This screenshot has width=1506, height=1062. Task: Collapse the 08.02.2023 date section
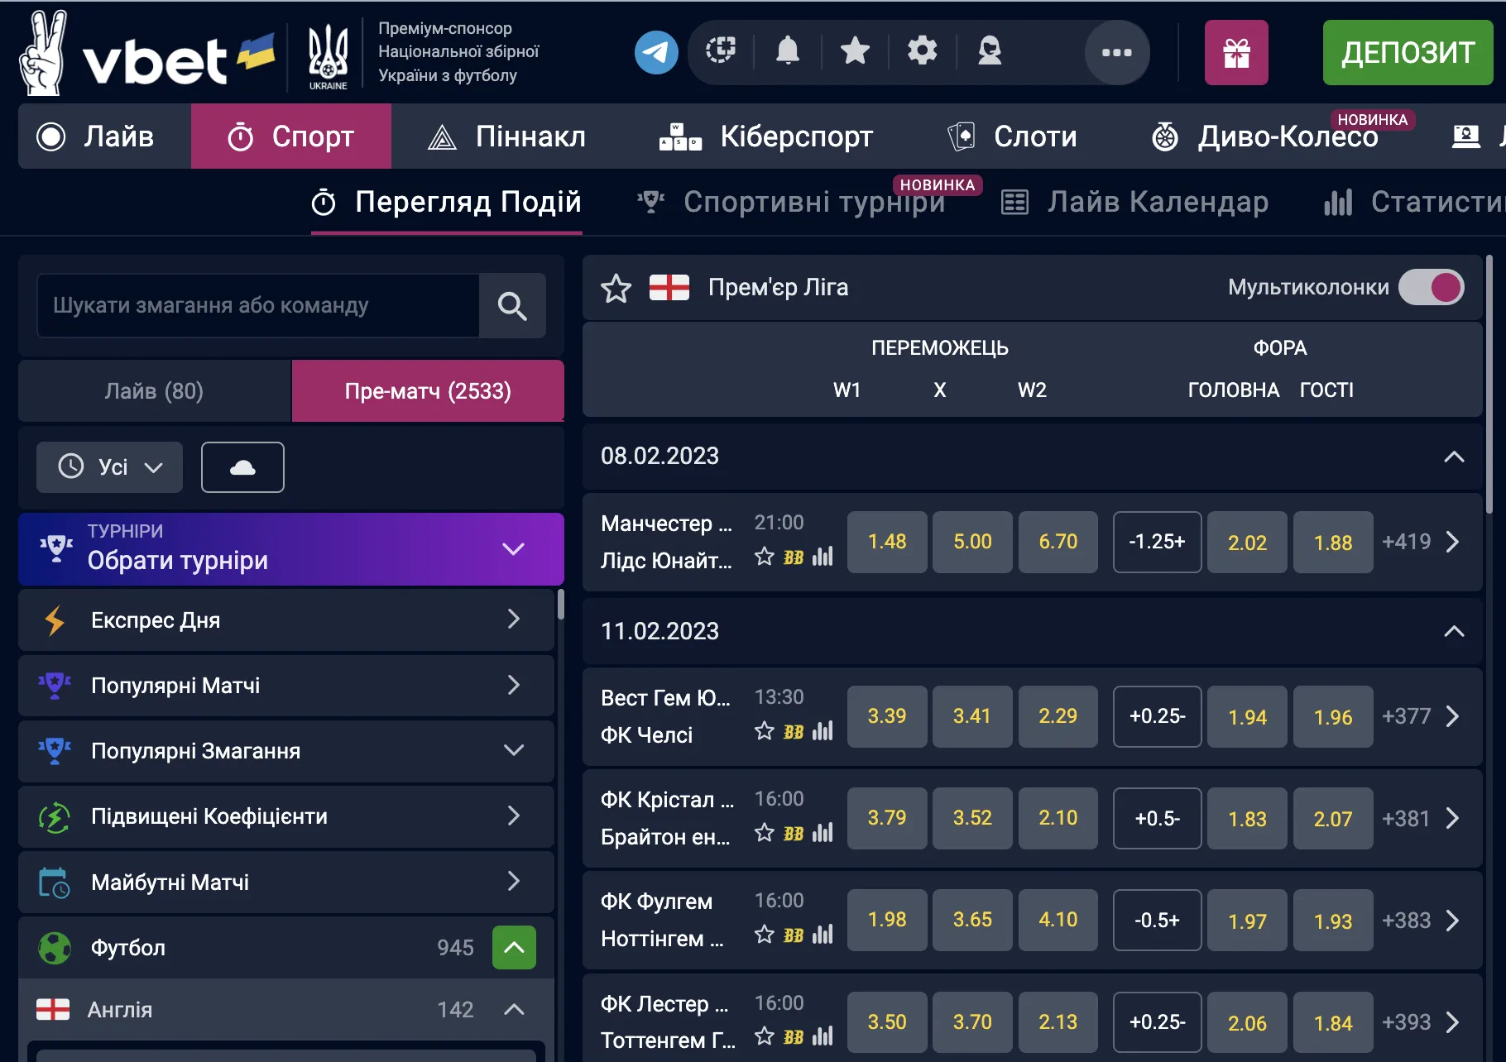click(1452, 456)
